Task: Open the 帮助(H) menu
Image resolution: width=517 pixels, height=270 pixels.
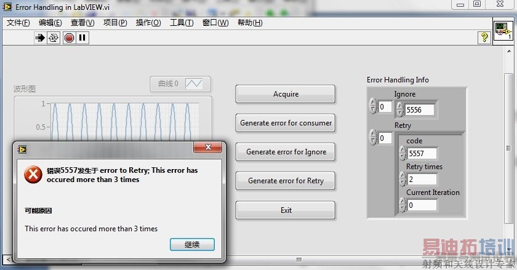Action: [250, 23]
